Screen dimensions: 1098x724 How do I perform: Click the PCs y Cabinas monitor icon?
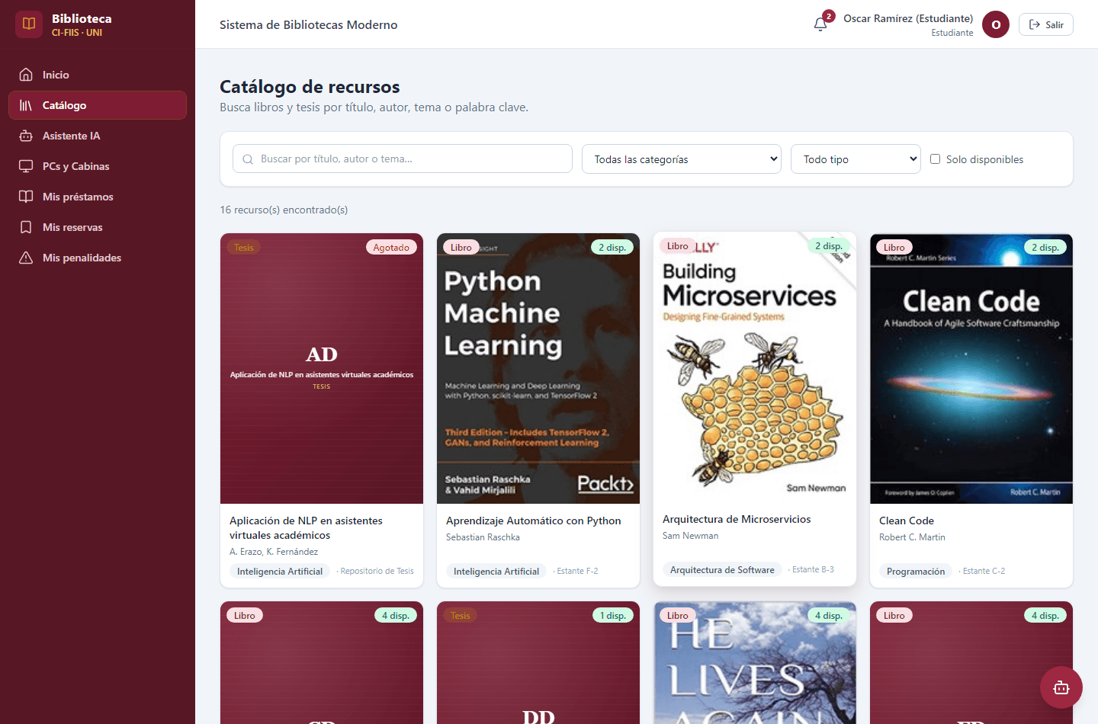pyautogui.click(x=26, y=166)
